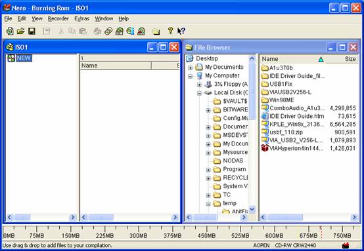Screen dimensions: 364x251
Task: Select the System V folder in the tree
Action: coord(230,186)
